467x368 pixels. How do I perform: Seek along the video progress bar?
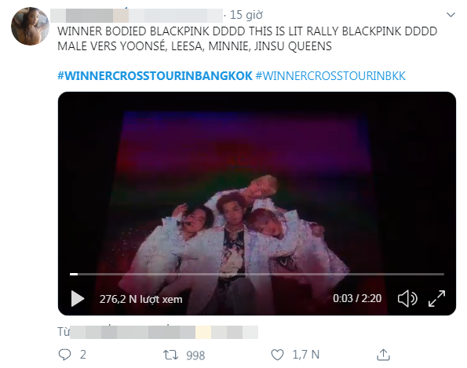click(x=257, y=274)
